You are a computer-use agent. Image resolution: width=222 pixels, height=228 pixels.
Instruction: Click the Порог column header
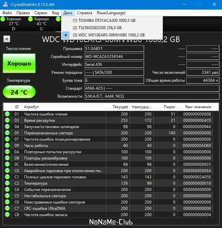[166, 107]
